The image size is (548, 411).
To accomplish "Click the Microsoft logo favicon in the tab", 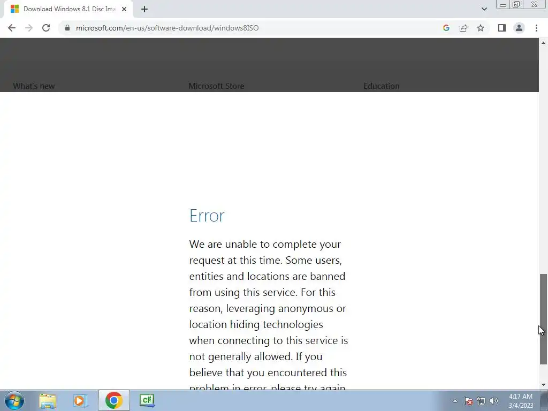I will click(14, 9).
